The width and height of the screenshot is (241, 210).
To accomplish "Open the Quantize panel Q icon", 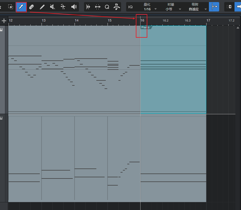I will (x=107, y=7).
